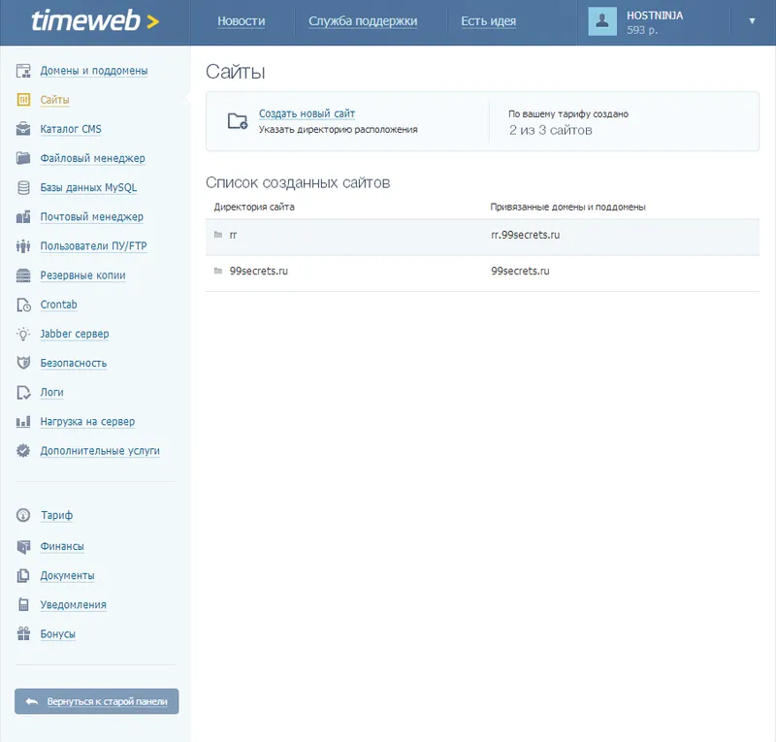
Task: Click the Логи document icon
Action: click(23, 393)
